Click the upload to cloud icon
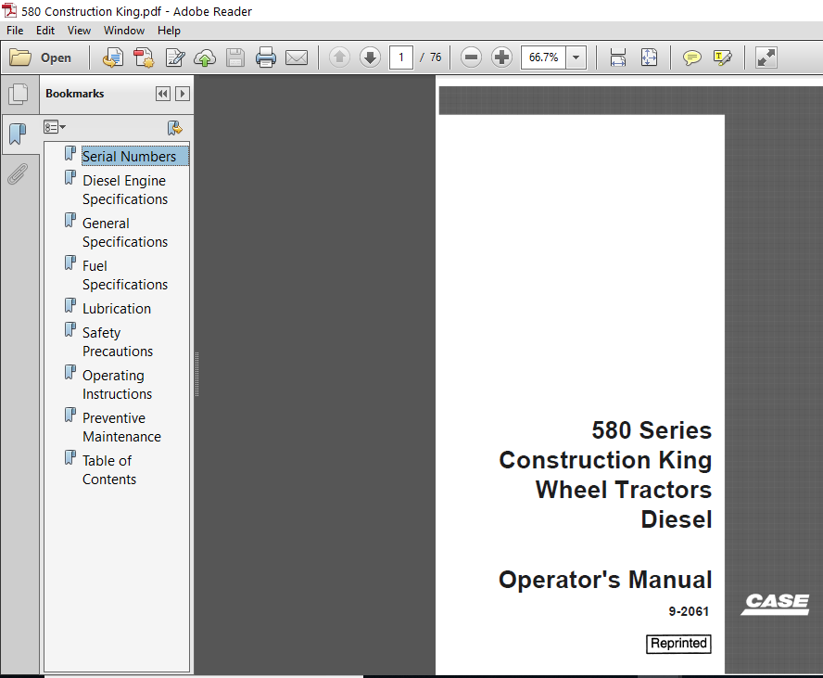The image size is (823, 678). pyautogui.click(x=205, y=58)
